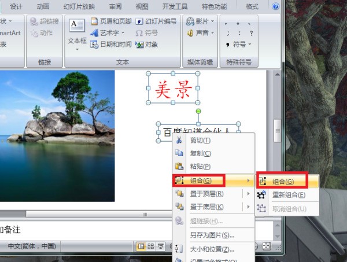The image size is (347, 262).
Task: Switch to Normal view in status bar
Action: pos(141,246)
